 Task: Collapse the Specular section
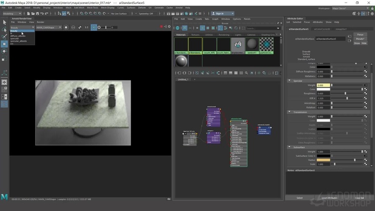(x=289, y=80)
